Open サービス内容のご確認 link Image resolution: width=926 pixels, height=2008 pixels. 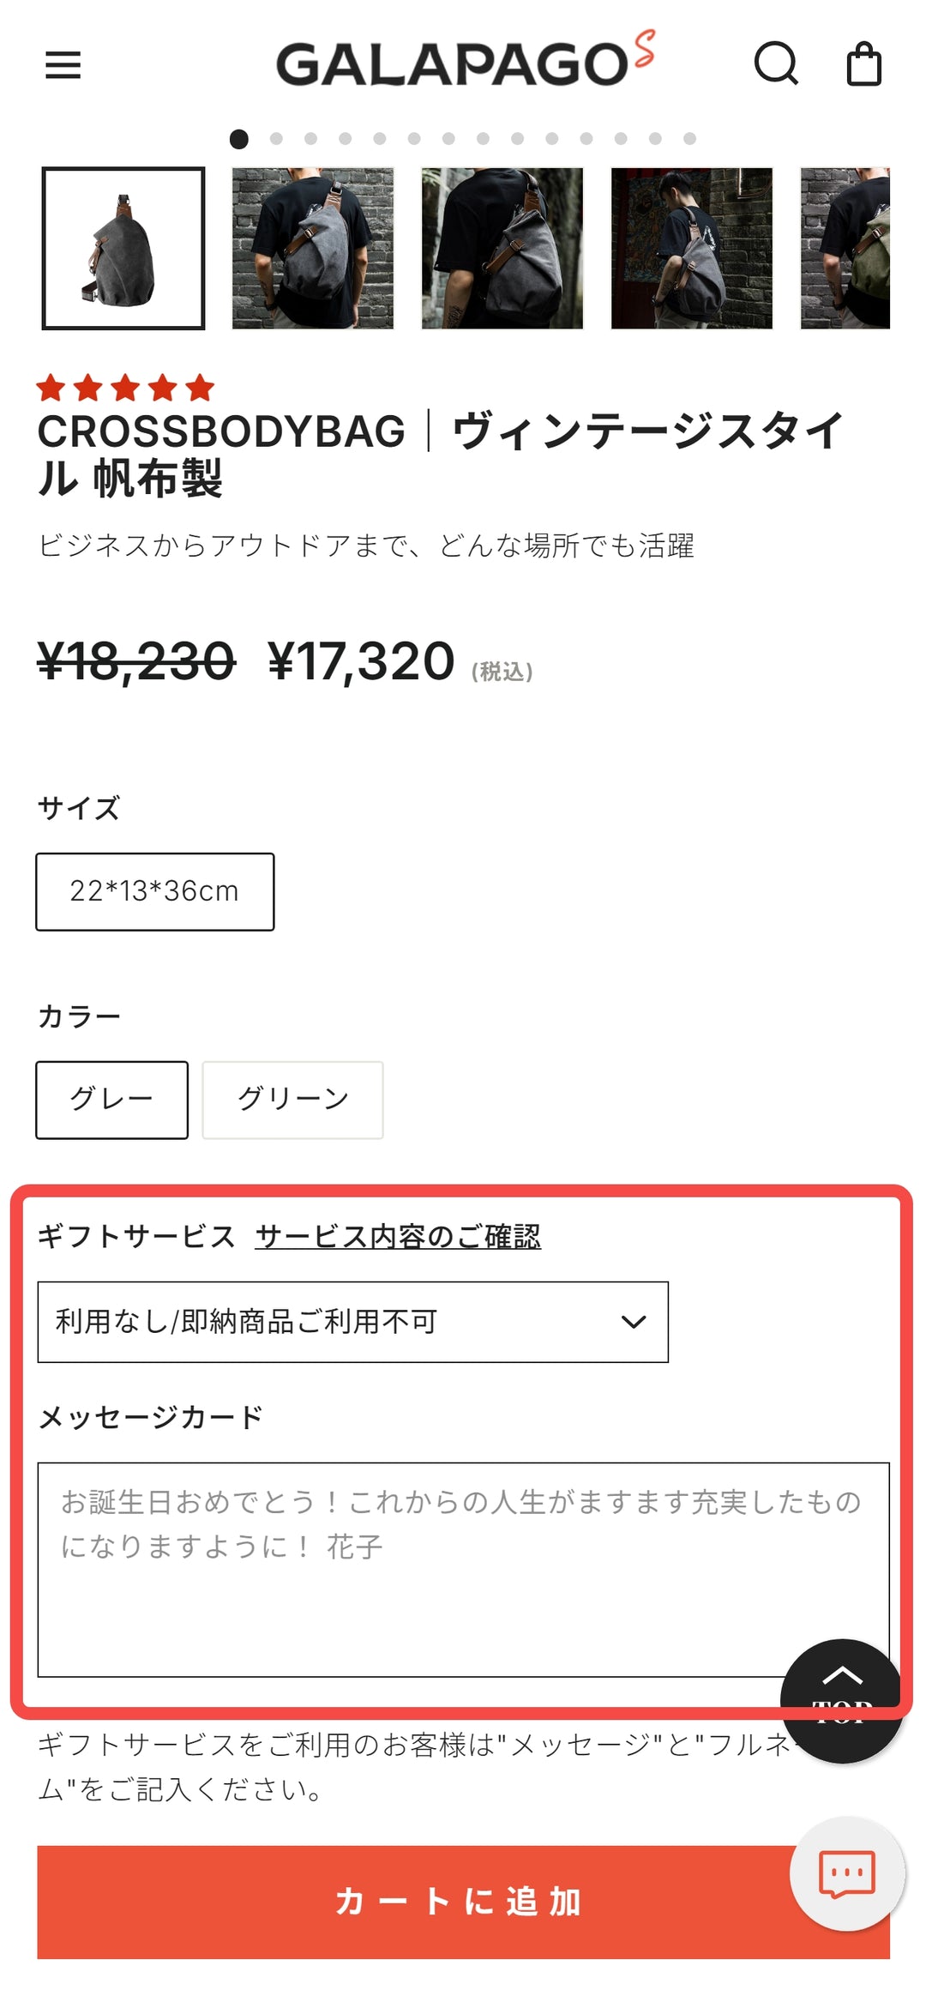tap(398, 1236)
